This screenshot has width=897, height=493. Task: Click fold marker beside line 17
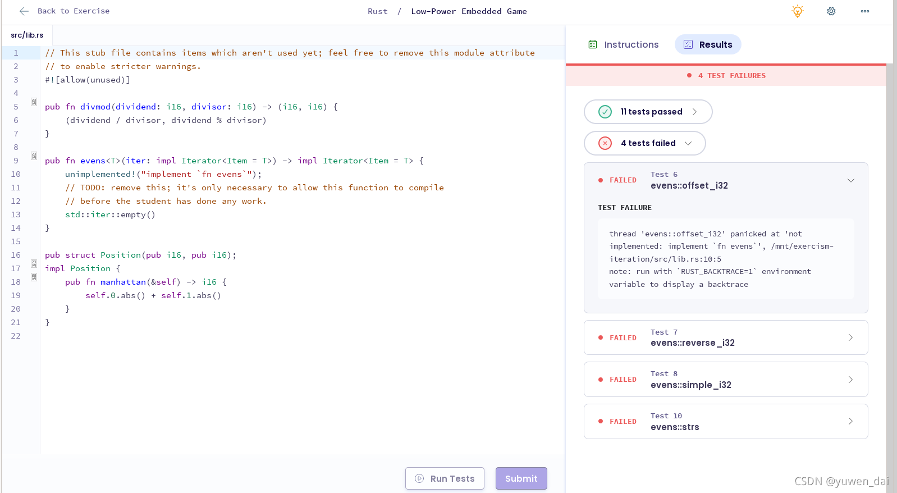click(34, 264)
